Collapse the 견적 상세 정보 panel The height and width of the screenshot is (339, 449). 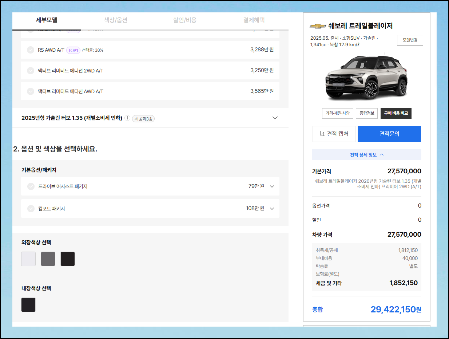(367, 155)
